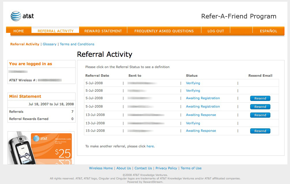Click 'here' to make another referral

(x=150, y=146)
